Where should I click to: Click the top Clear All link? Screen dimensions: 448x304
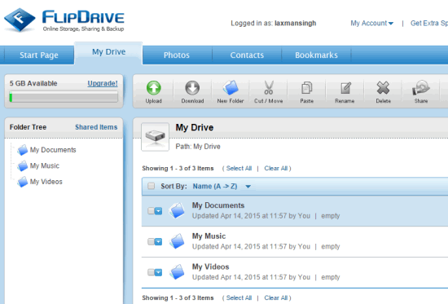pyautogui.click(x=275, y=168)
